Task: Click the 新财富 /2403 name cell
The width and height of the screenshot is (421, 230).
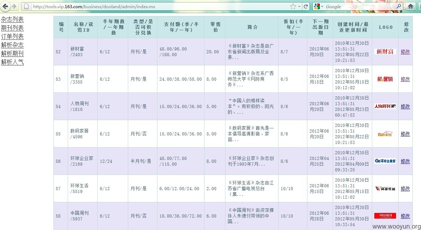Action: (83, 52)
